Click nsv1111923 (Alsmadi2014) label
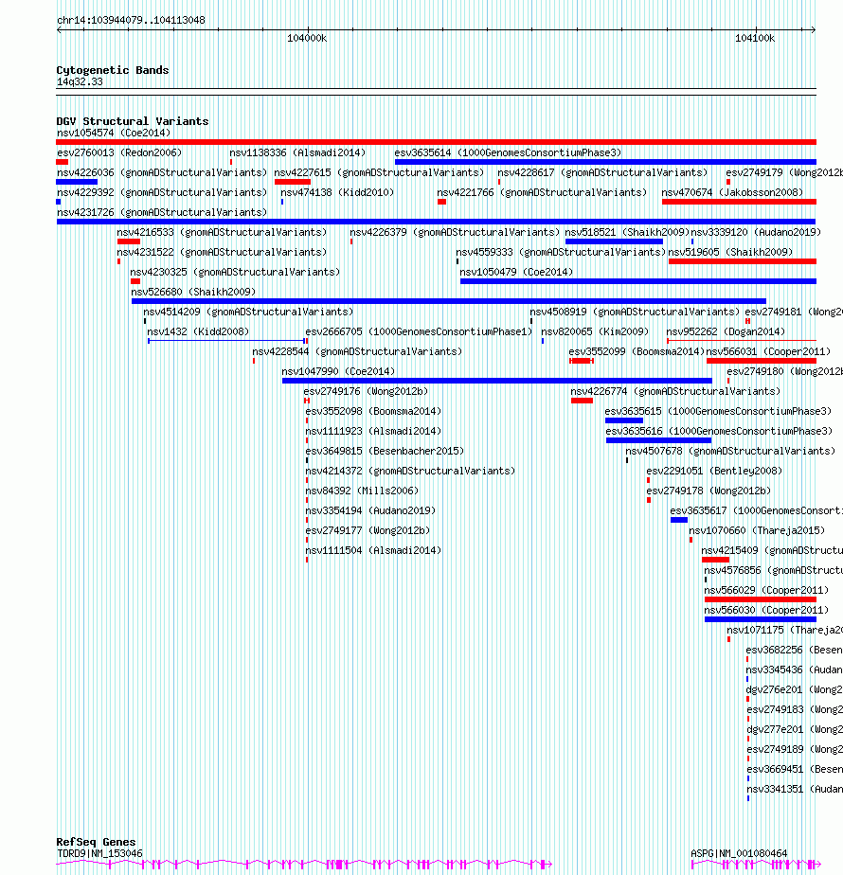 click(x=373, y=432)
